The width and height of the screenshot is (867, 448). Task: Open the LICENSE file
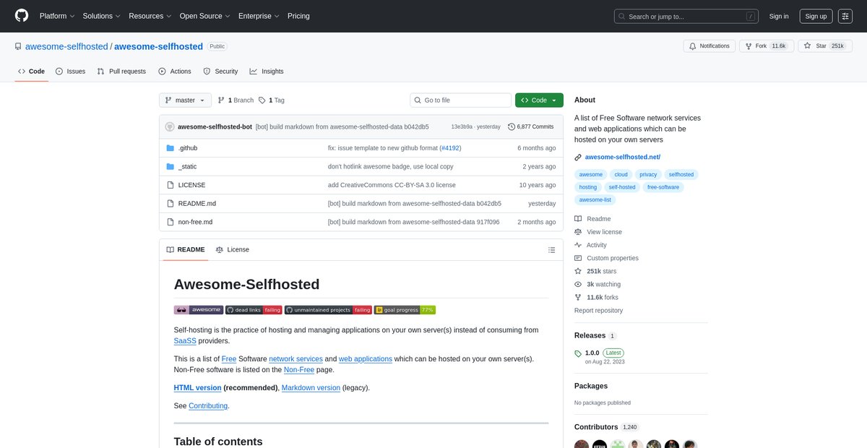click(191, 185)
